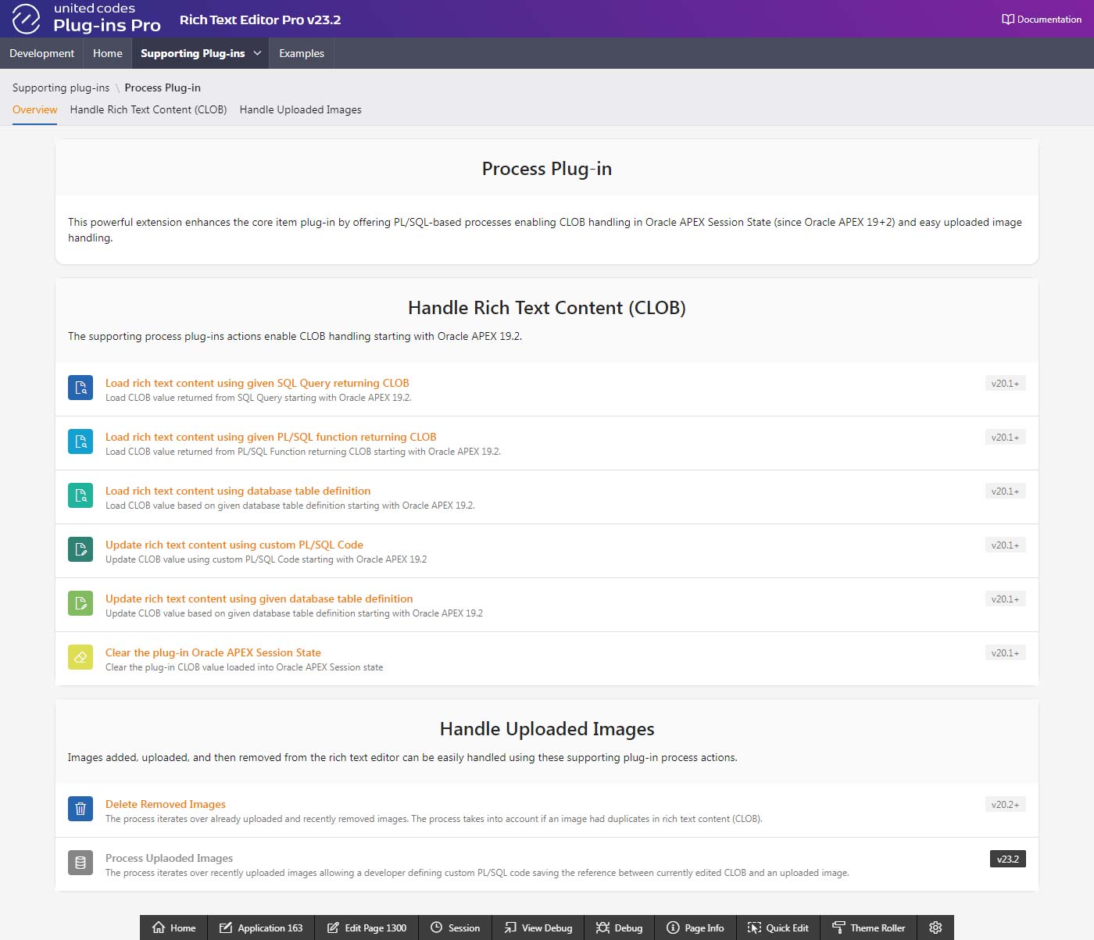Open Update content using custom PL/SQL Code link
This screenshot has height=940, width=1094.
click(234, 545)
